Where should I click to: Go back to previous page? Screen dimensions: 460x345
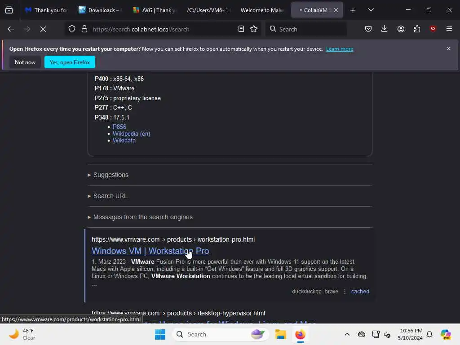pos(11,29)
